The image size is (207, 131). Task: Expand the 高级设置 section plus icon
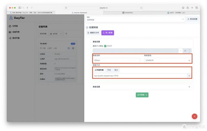click(189, 87)
